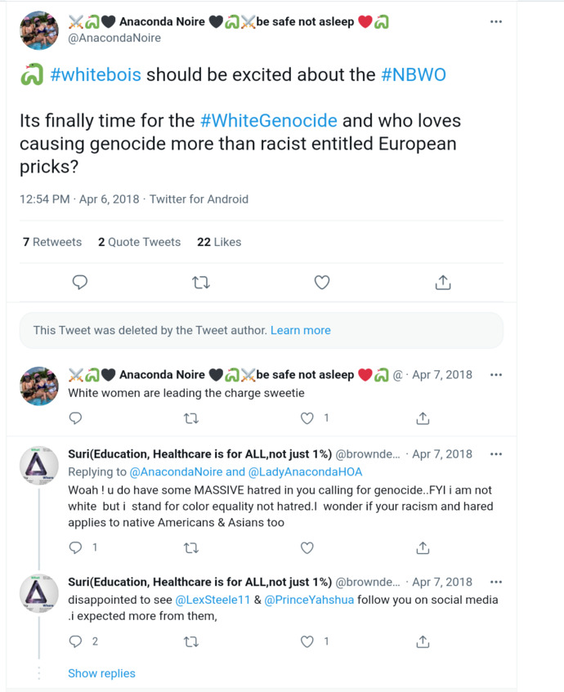Open Anaconda Noire's profile picture
The height and width of the screenshot is (692, 564).
tap(38, 31)
